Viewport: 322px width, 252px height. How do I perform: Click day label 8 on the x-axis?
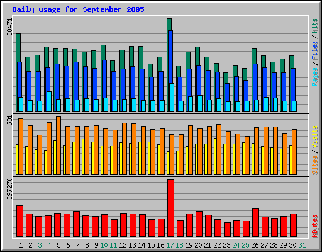click(x=87, y=245)
